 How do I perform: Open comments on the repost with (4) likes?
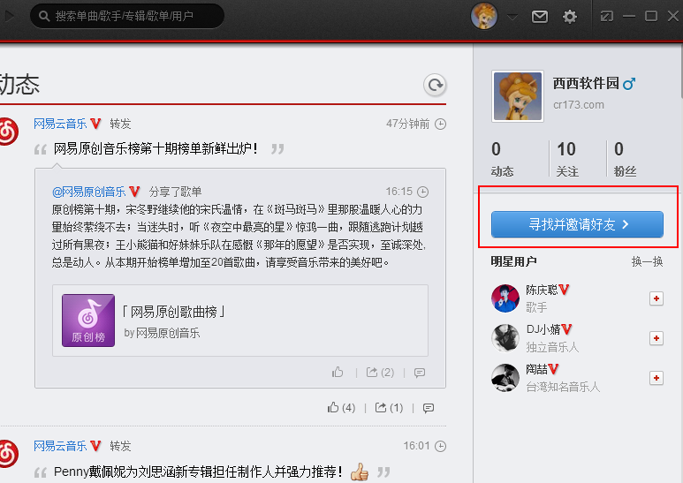point(429,408)
